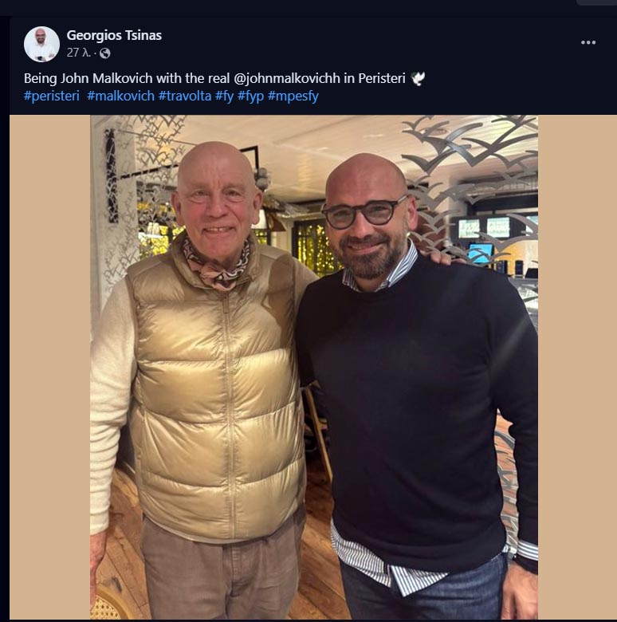Open the #fyp hashtag link

coord(250,96)
